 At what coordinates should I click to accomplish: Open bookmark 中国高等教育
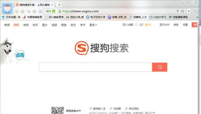click(33, 17)
